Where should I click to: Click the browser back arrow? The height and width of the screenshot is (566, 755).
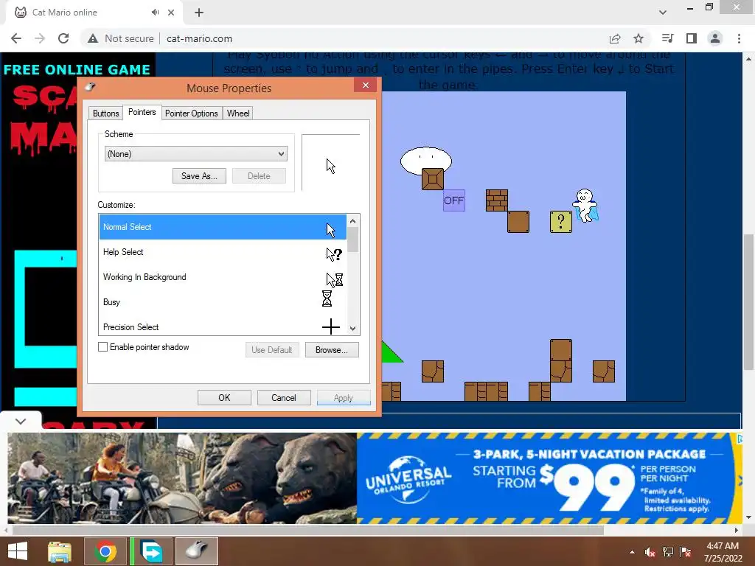tap(16, 38)
